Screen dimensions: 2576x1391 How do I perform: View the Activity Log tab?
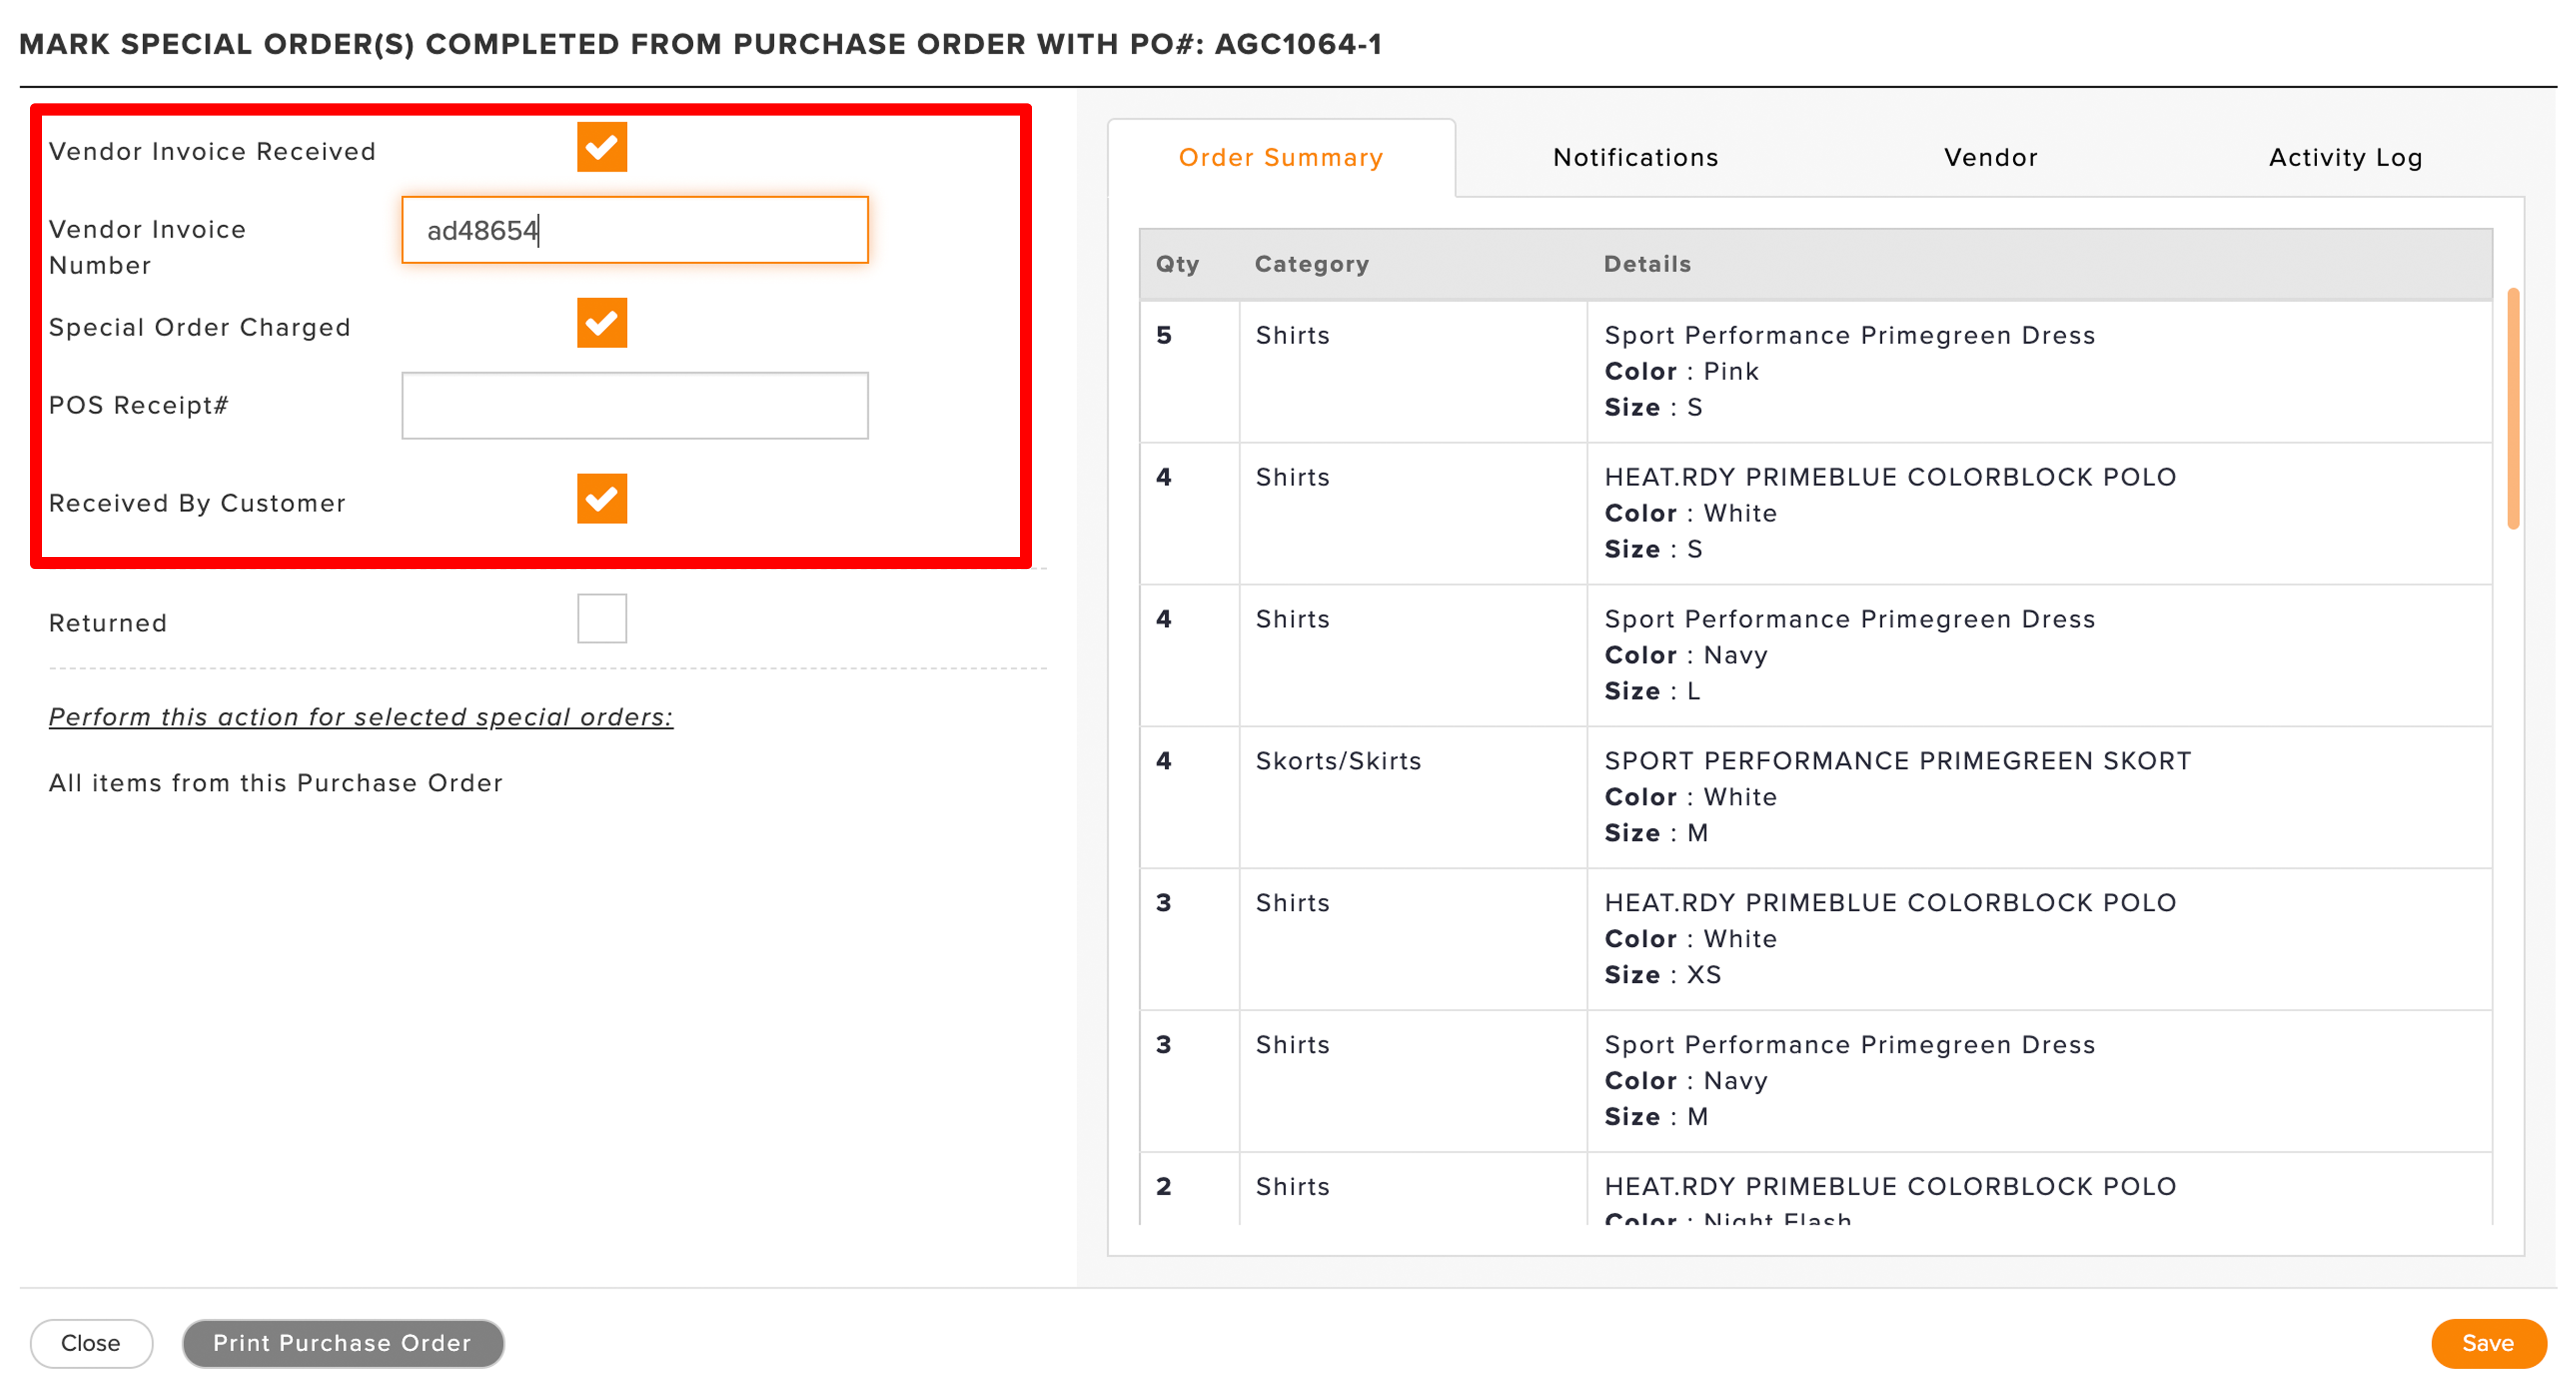pos(2346,157)
